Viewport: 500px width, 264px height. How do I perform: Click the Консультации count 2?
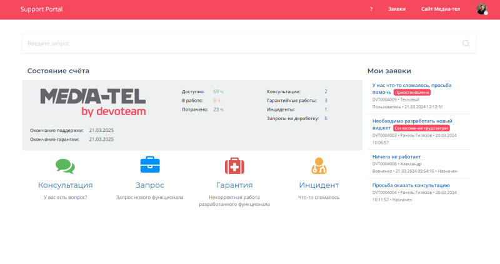pyautogui.click(x=326, y=91)
